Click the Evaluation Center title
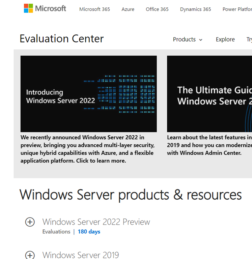 pos(61,39)
